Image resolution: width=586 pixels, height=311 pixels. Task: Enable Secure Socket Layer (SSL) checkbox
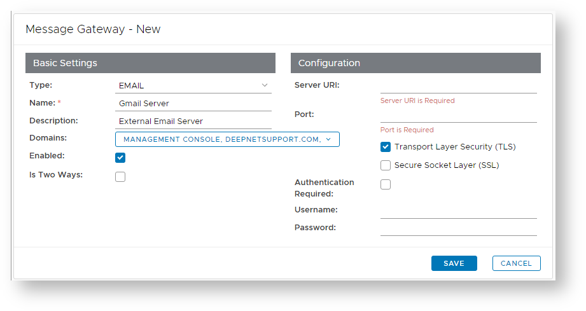click(x=386, y=165)
